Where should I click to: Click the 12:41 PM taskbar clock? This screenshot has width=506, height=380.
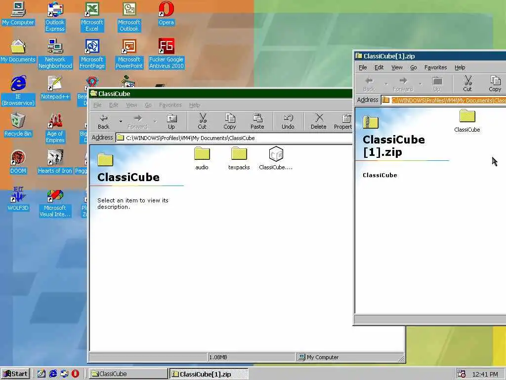click(x=485, y=374)
